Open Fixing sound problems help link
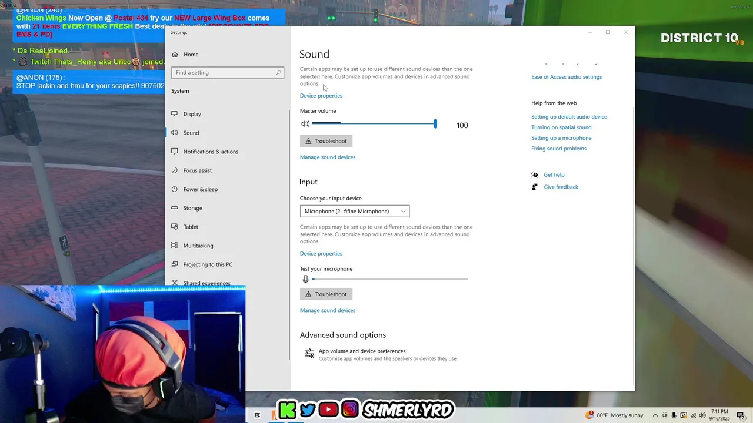Image resolution: width=753 pixels, height=423 pixels. pyautogui.click(x=559, y=149)
